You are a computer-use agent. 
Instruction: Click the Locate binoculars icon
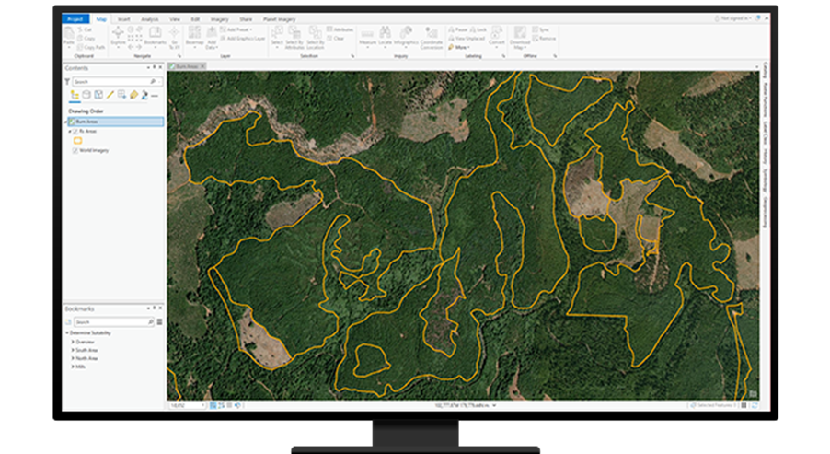point(385,36)
